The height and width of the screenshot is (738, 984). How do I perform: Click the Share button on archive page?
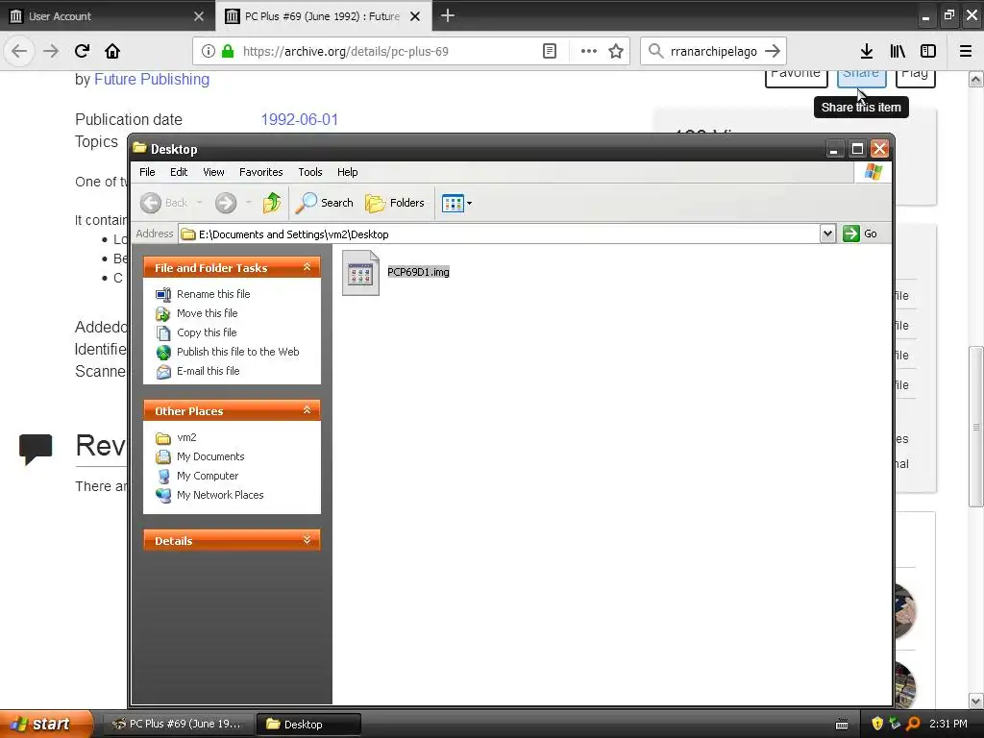pyautogui.click(x=861, y=77)
